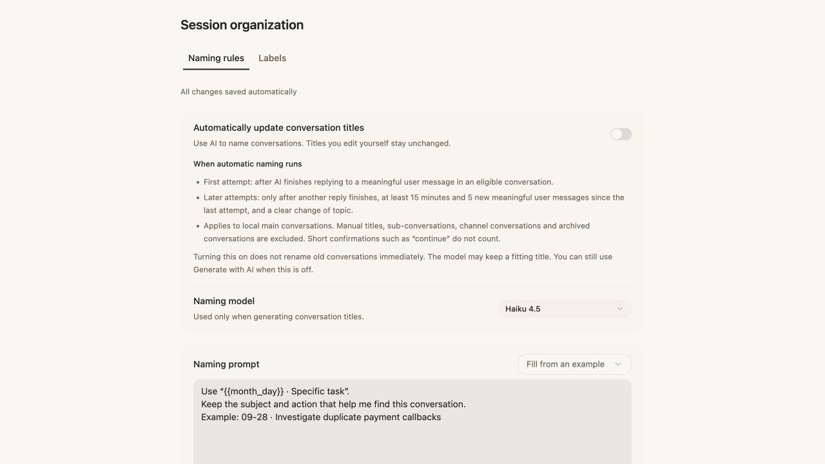Select the Naming rules tab

216,58
